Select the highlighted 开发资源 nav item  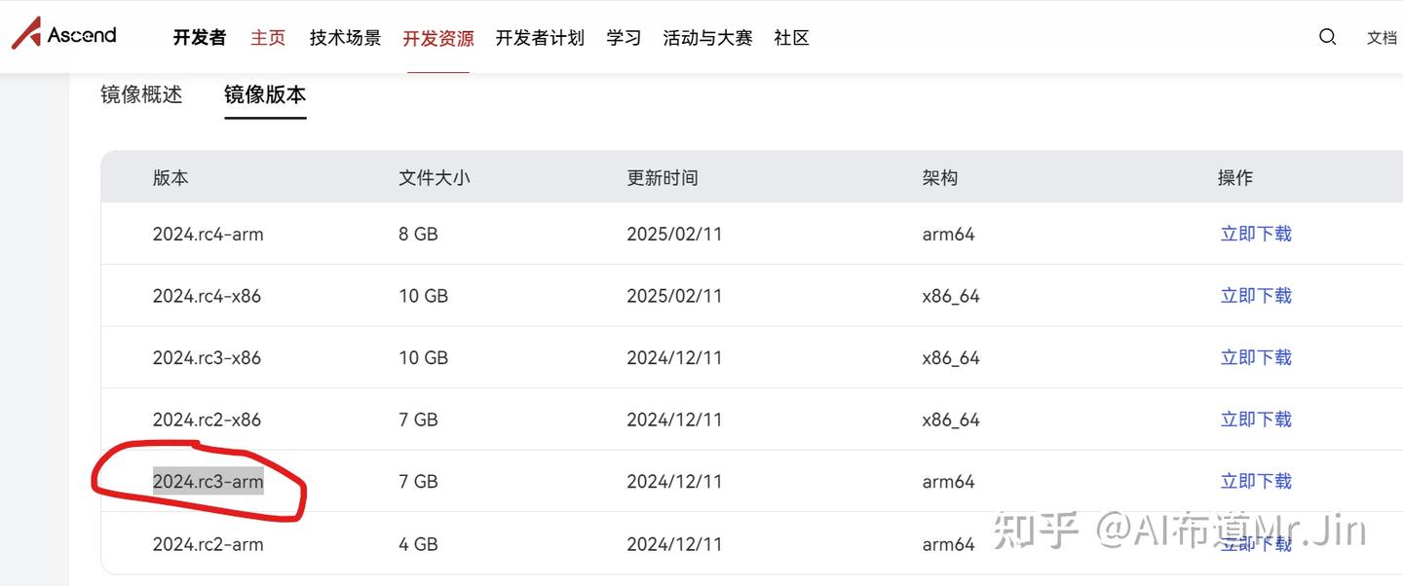click(x=437, y=37)
